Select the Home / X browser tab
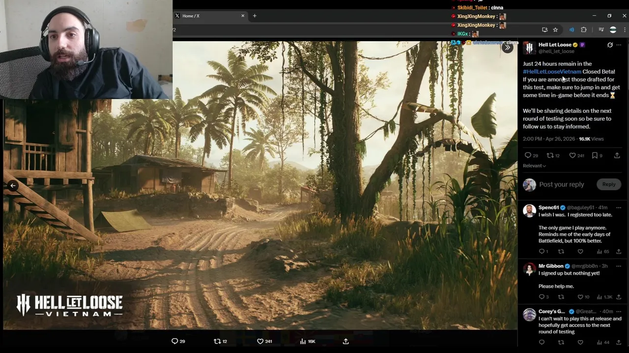The height and width of the screenshot is (353, 629). (210, 16)
